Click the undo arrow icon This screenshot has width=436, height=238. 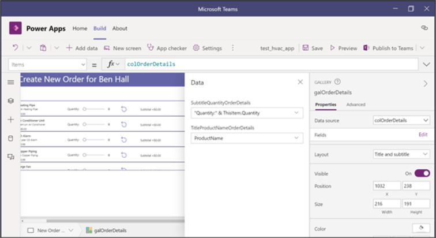tap(16, 48)
